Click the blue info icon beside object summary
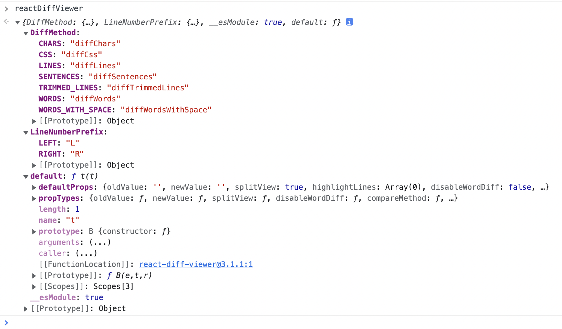Image resolution: width=562 pixels, height=329 pixels. pos(349,22)
